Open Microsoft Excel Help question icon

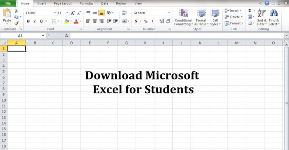[267, 3]
